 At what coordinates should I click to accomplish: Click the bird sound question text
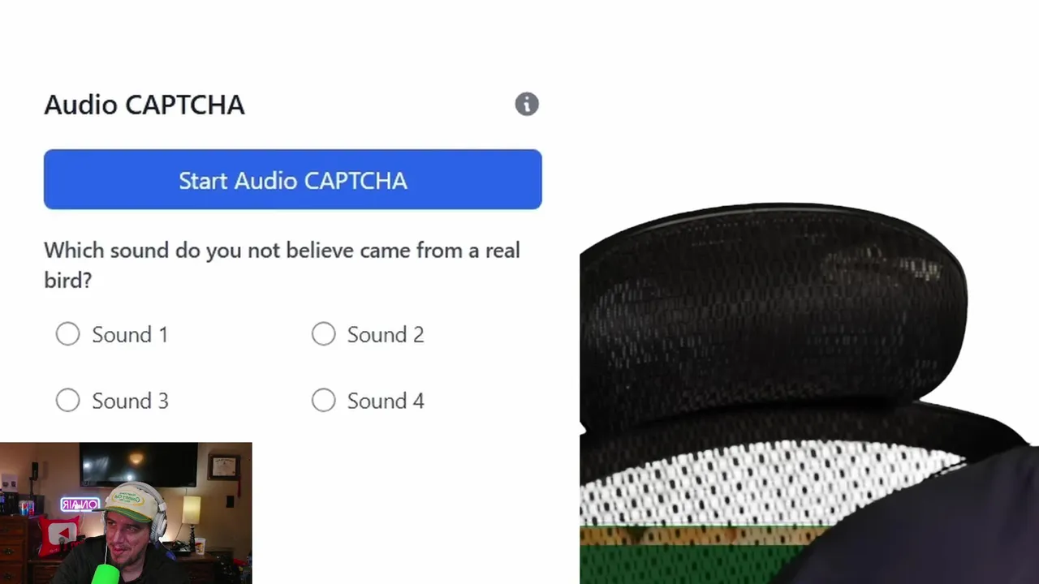(x=282, y=265)
